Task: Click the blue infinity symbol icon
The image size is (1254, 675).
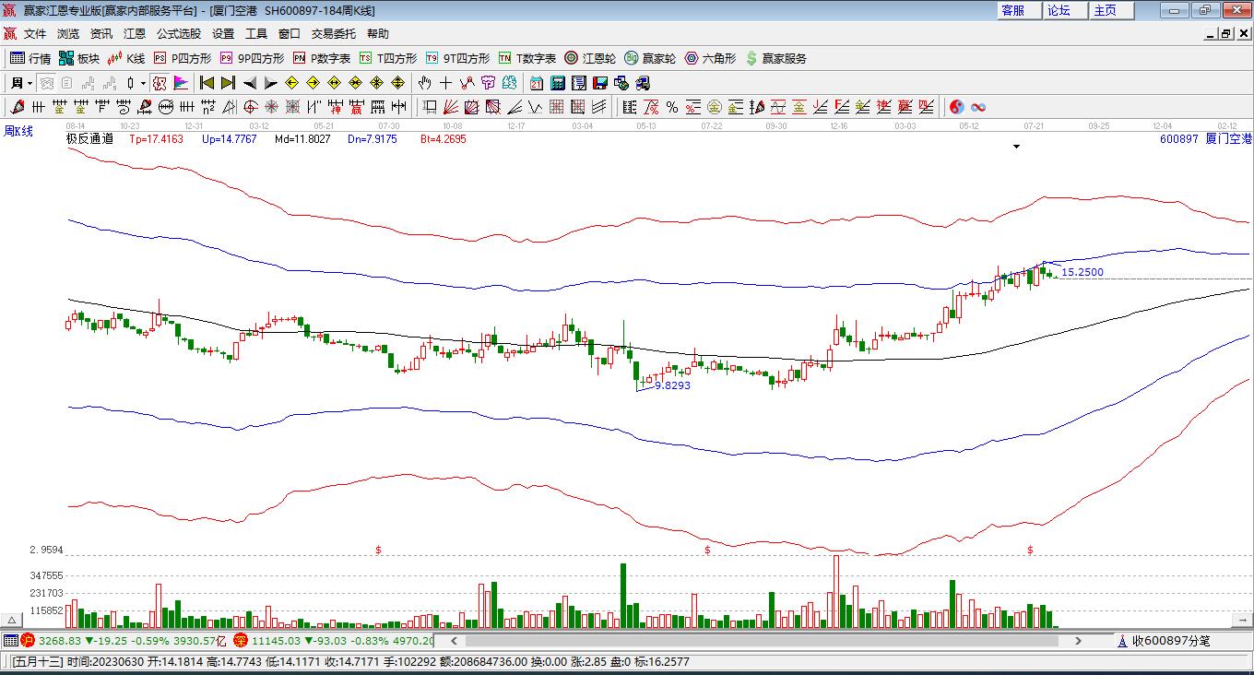Action: [978, 107]
